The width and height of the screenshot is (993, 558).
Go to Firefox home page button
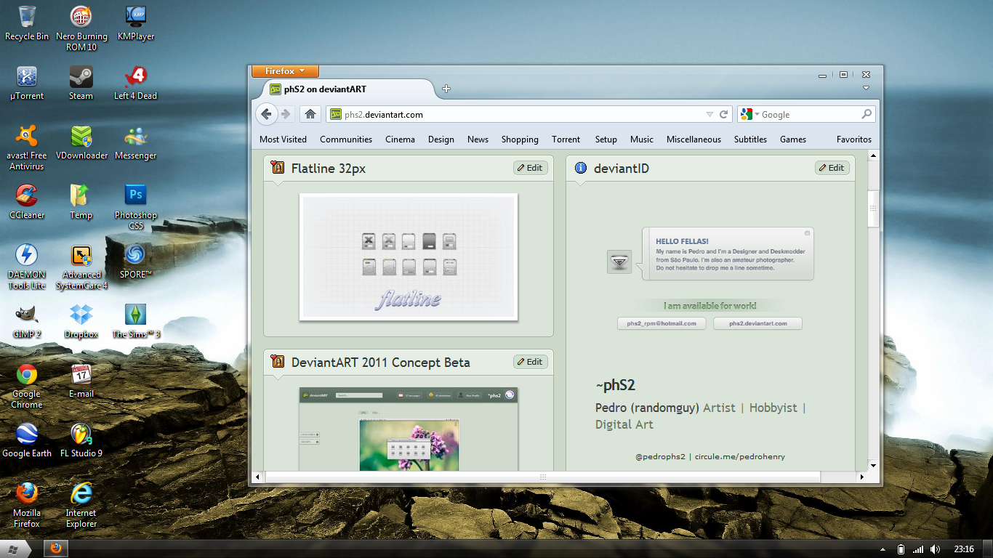coord(310,114)
